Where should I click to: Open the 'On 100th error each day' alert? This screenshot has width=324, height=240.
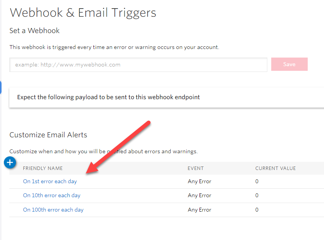click(53, 210)
